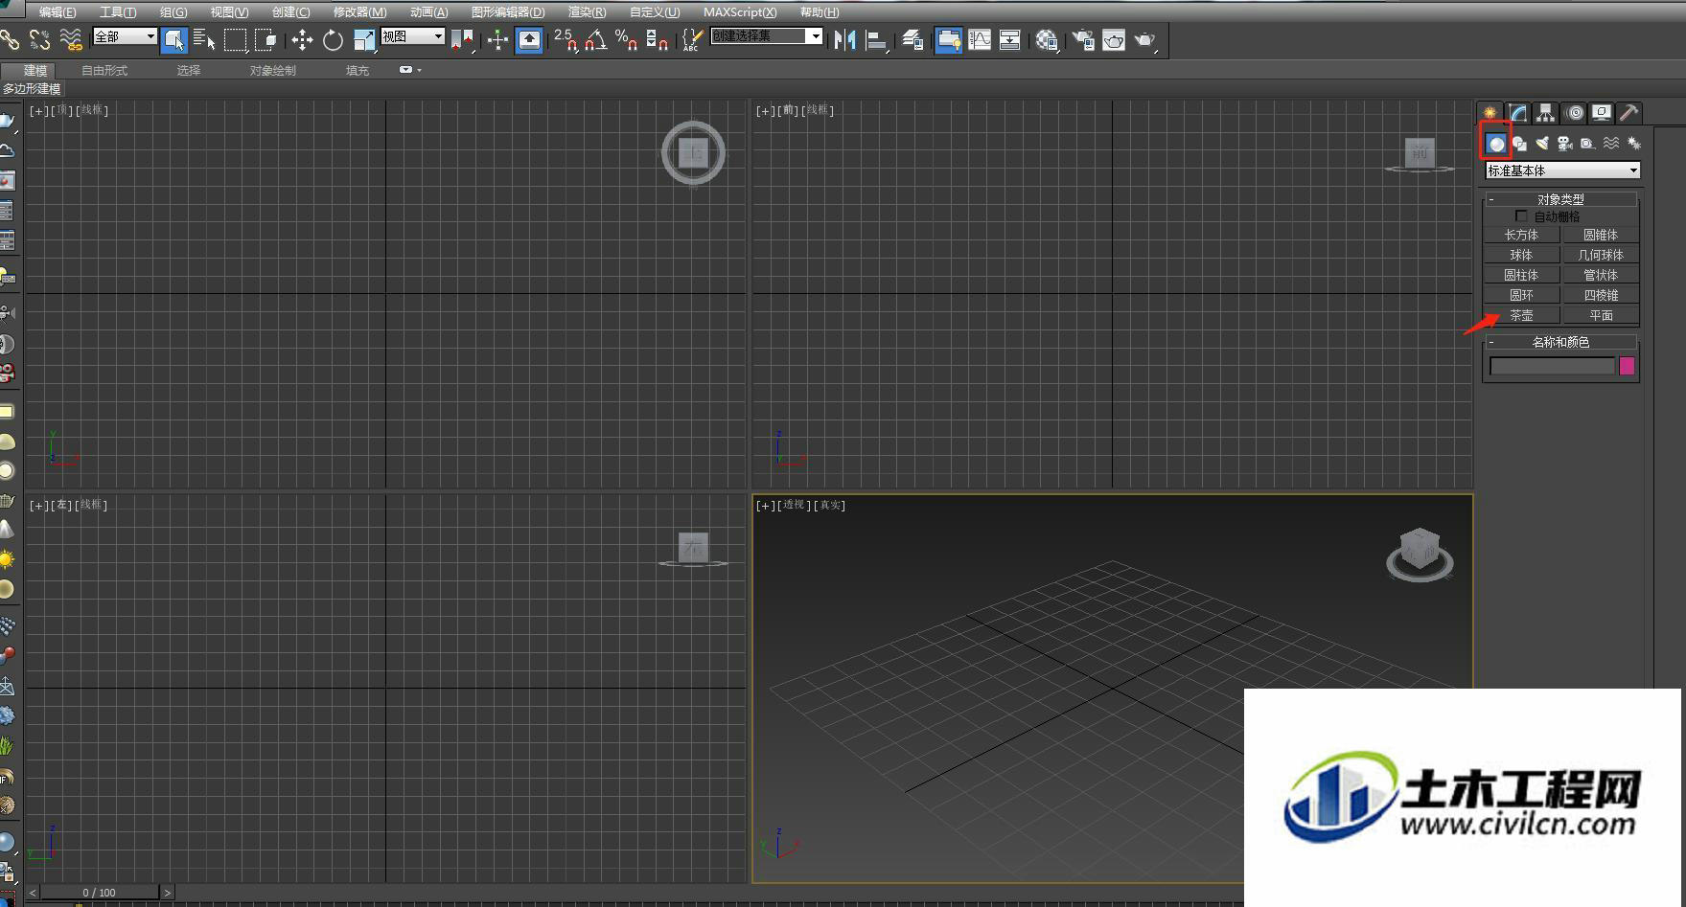Open the 创建选择集 named selection dropdown

click(767, 36)
